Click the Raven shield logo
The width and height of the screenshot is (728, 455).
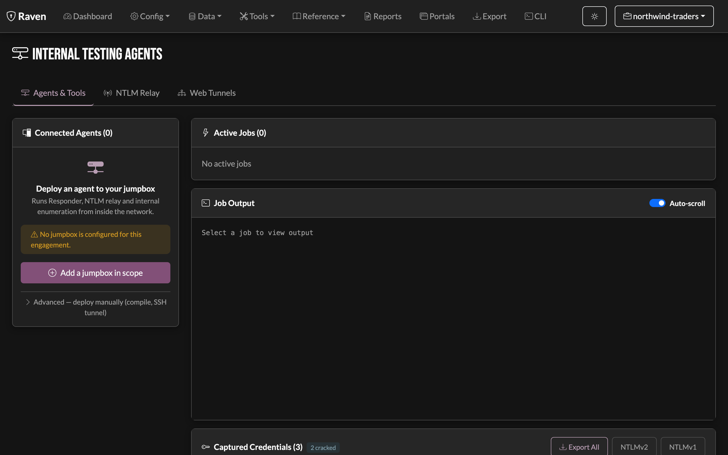coord(11,16)
